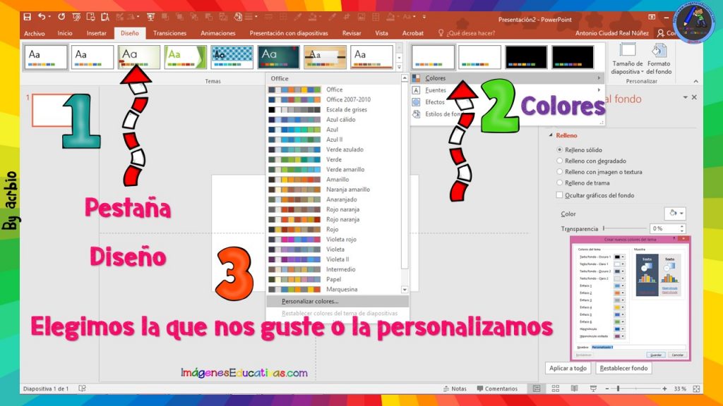Viewport: 723px width, 406px height.
Task: Click spell check icon in status bar
Action: [82, 388]
